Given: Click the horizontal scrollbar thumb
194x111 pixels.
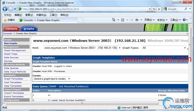Looking at the screenshot, I should click(82, 103).
